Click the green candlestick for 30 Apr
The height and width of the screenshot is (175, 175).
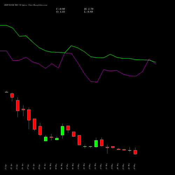coord(46,139)
